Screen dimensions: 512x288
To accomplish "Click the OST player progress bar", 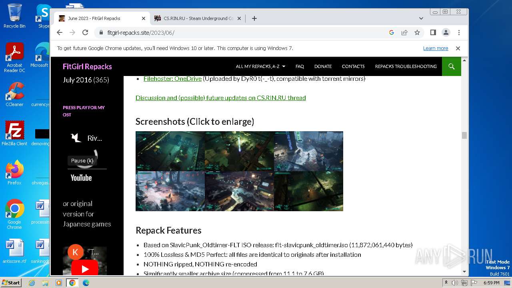I will [87, 169].
